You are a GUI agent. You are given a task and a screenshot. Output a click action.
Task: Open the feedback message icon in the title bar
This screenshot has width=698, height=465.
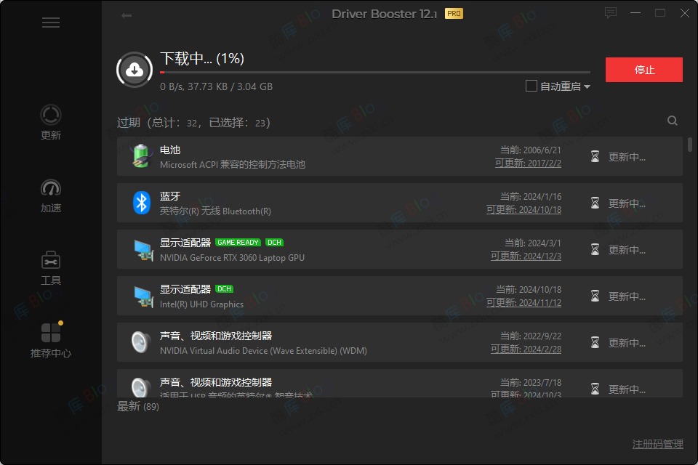[610, 12]
